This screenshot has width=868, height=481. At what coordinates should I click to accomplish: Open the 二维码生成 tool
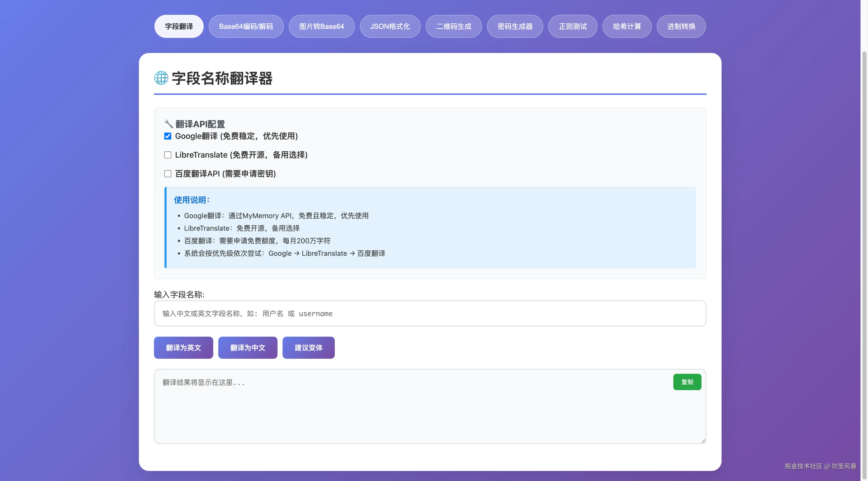454,26
